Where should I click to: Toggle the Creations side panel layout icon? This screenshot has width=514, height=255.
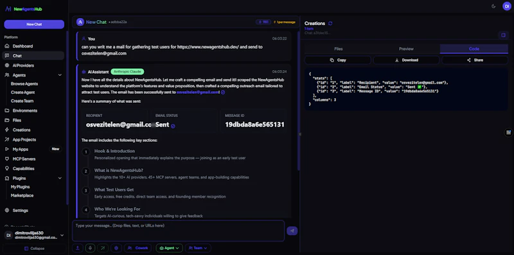point(504,35)
